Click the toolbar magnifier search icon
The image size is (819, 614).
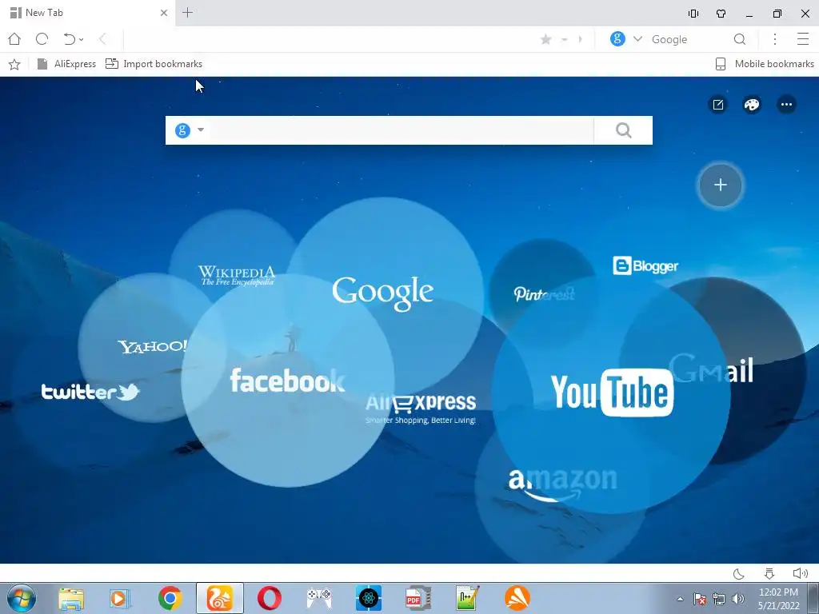[x=740, y=39]
